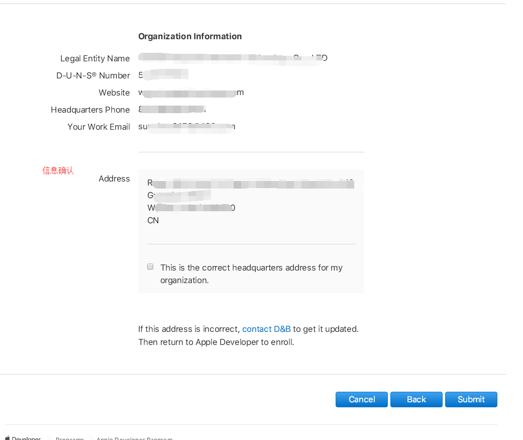This screenshot has width=523, height=440.
Task: Click the Apple Developer logo in breadcrumb
Action: [x=23, y=438]
